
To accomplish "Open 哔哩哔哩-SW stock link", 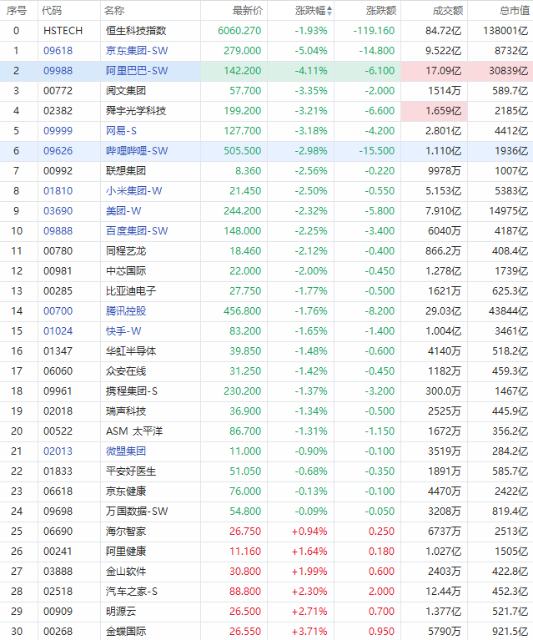I will (x=137, y=150).
